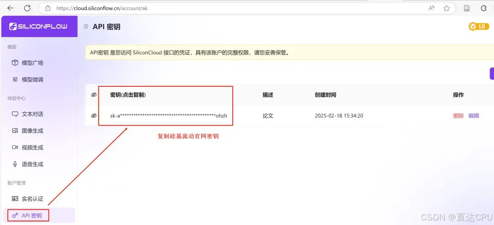Click the 描述 column header
The width and height of the screenshot is (494, 225).
(x=268, y=95)
